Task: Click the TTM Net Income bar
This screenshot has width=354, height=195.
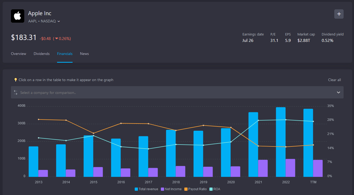Action: (318, 168)
